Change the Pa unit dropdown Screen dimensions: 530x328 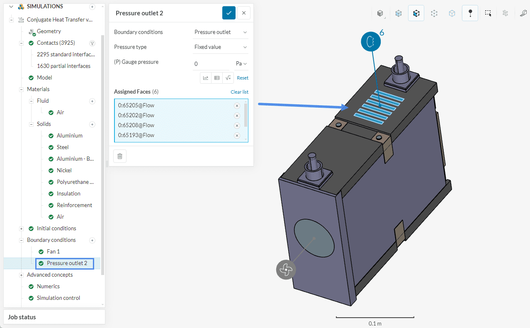click(241, 64)
